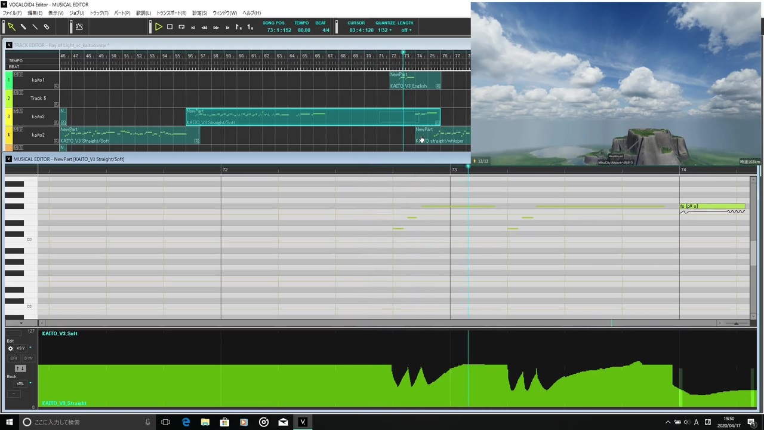Solo the kaito2 track
This screenshot has height=430, width=764.
pos(21,129)
